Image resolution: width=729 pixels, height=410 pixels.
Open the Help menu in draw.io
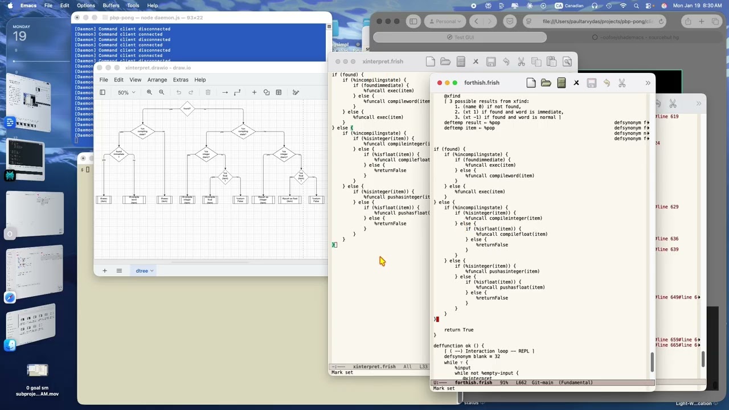tap(200, 80)
